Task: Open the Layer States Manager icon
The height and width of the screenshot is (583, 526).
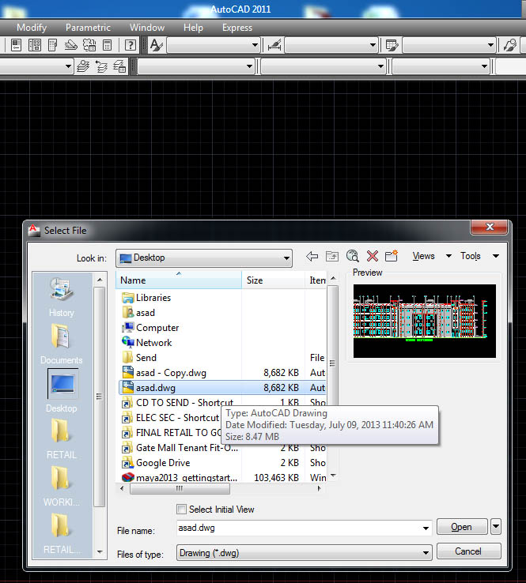Action: [119, 66]
